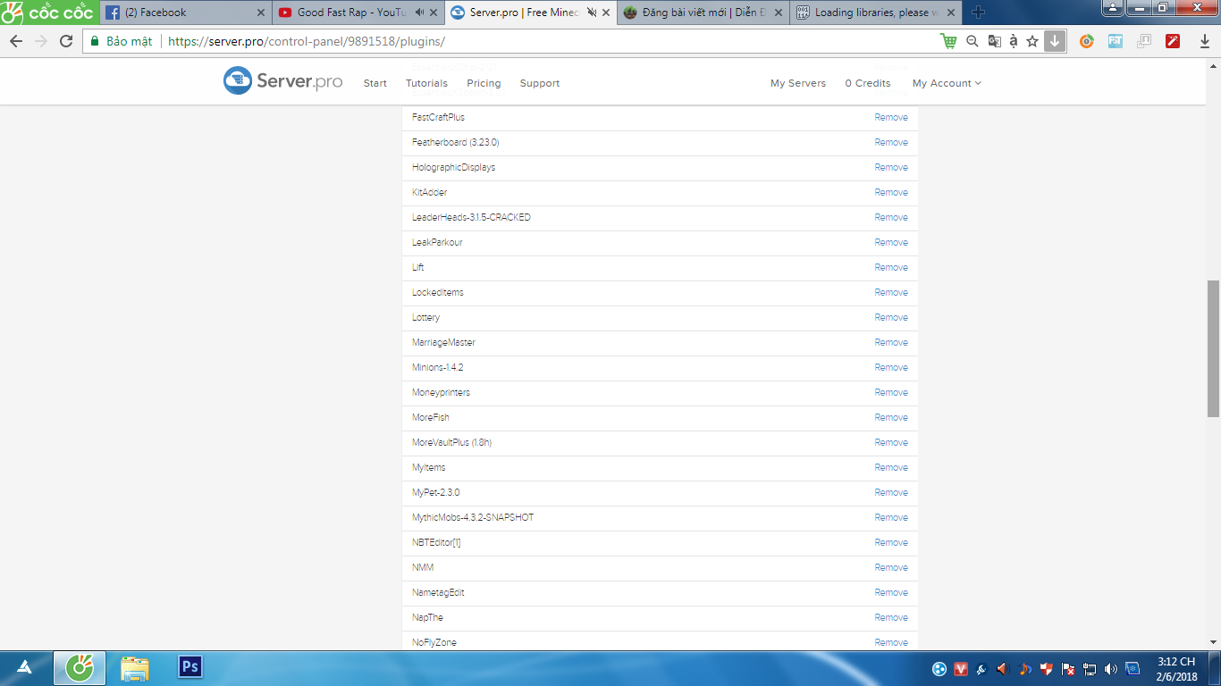Remove the FastCraftPlus plugin
The image size is (1221, 686).
pos(891,117)
